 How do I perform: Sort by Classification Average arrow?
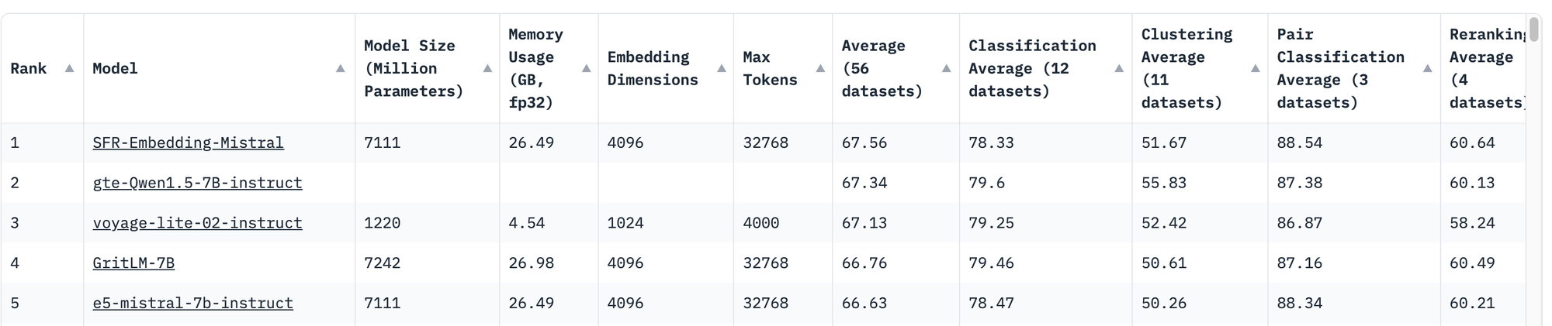pyautogui.click(x=1118, y=68)
